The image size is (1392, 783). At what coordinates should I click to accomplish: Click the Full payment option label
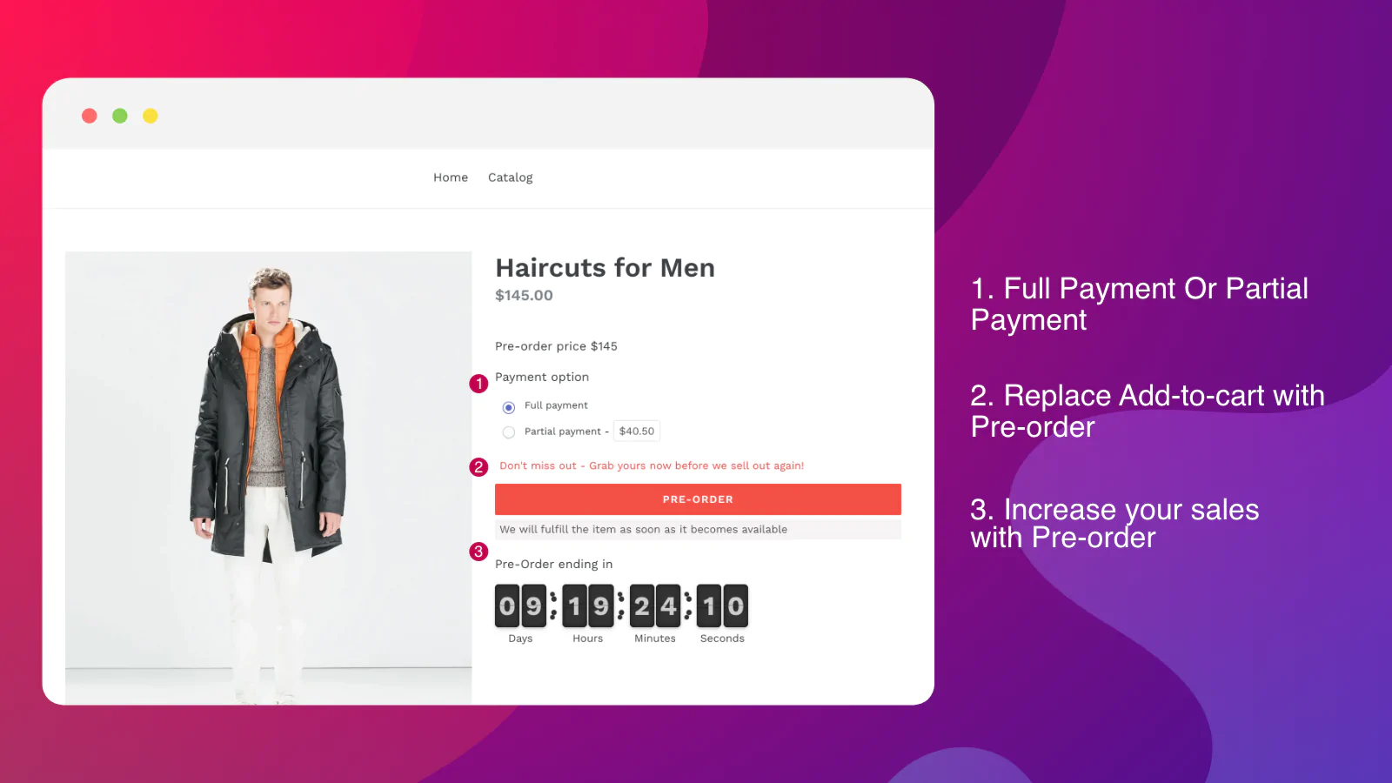pos(556,405)
